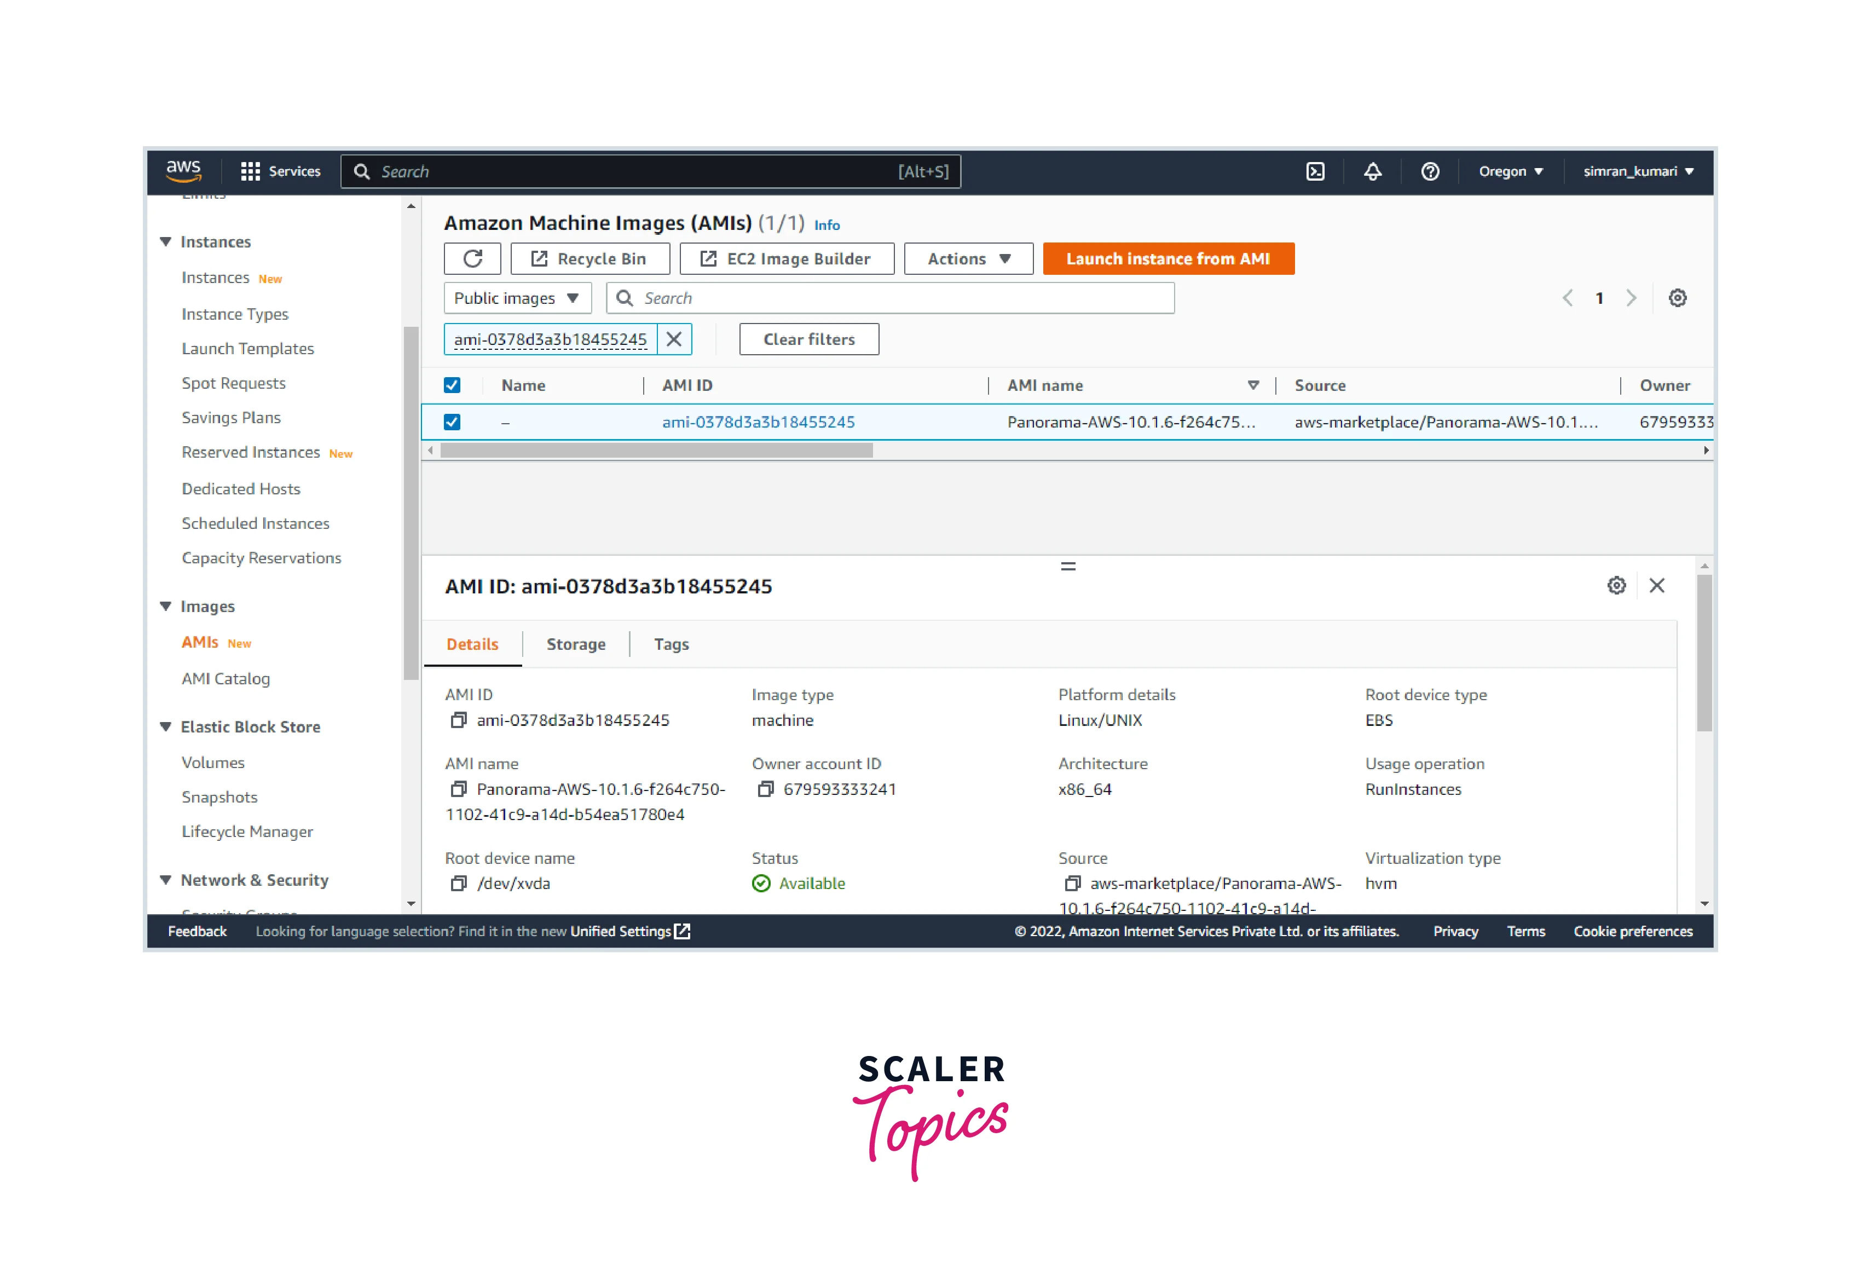Open AWS CloudShell terminal icon
This screenshot has width=1861, height=1287.
(x=1315, y=171)
